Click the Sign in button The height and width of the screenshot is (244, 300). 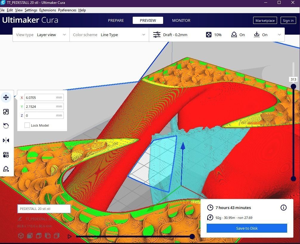point(288,21)
